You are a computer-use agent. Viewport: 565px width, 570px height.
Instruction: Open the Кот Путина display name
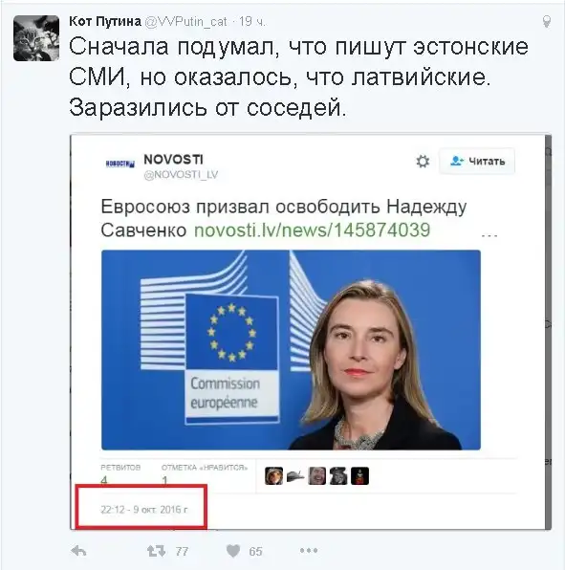[105, 21]
